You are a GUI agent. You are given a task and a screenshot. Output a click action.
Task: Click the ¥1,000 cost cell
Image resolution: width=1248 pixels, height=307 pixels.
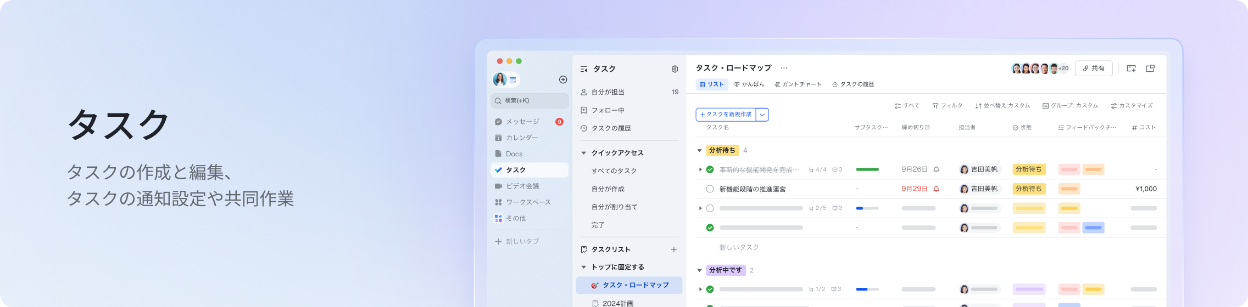point(1146,189)
